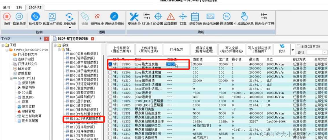Click 写入全部勾选项 (当前页) button
The width and height of the screenshot is (328, 140).
click(259, 50)
